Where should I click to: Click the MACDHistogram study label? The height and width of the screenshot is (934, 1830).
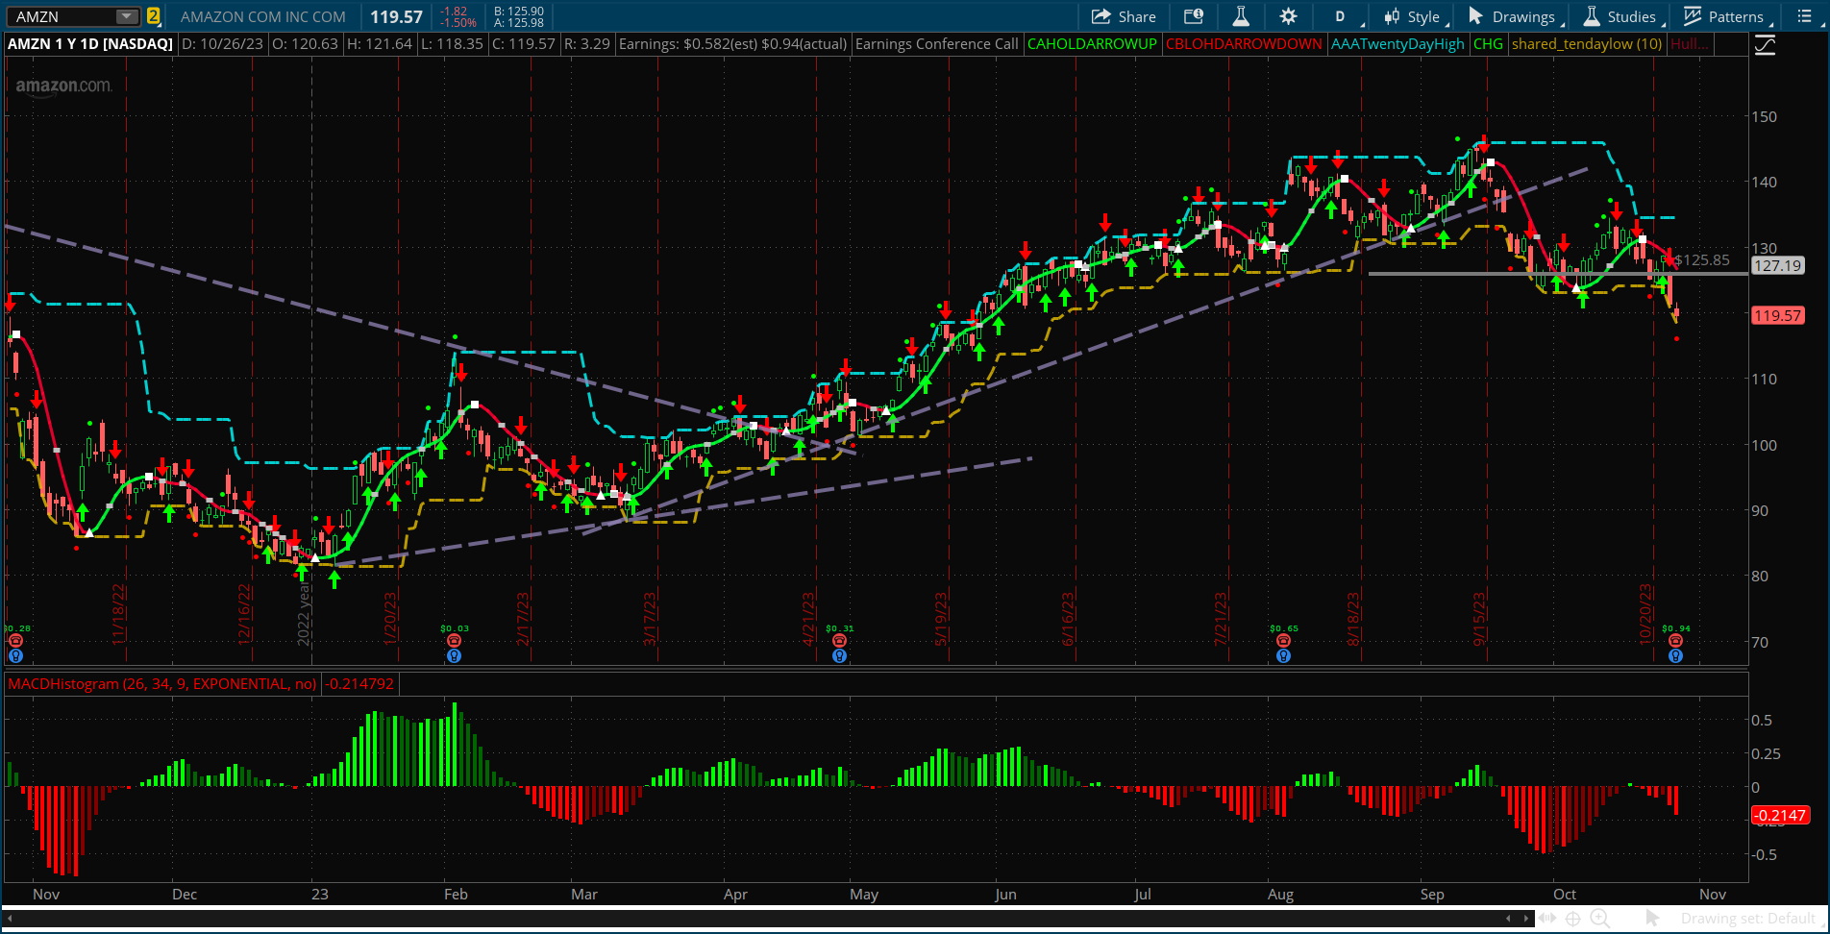(x=162, y=684)
